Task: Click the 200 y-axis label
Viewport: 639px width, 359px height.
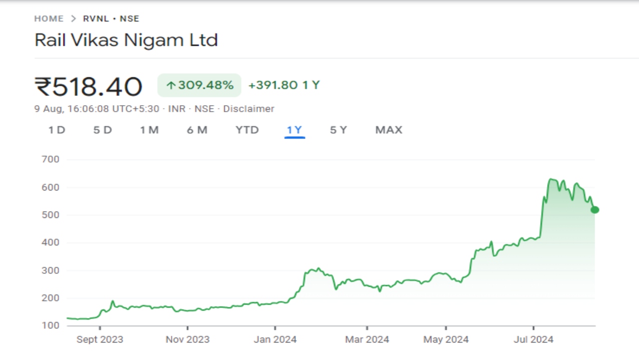Action: tap(51, 298)
